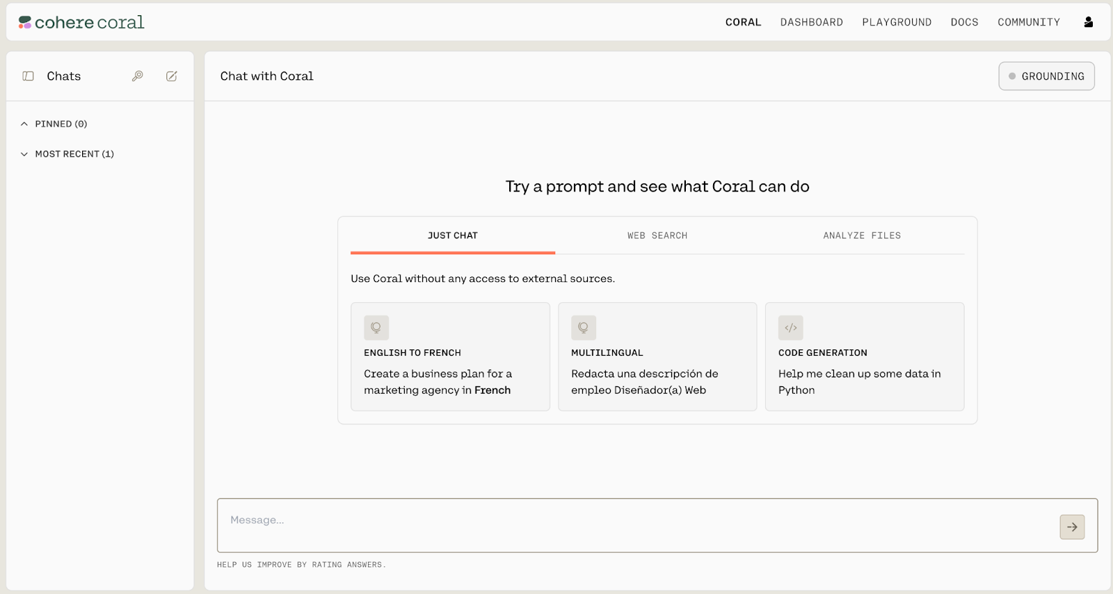Go to the Playground page
The width and height of the screenshot is (1113, 594).
(x=896, y=22)
